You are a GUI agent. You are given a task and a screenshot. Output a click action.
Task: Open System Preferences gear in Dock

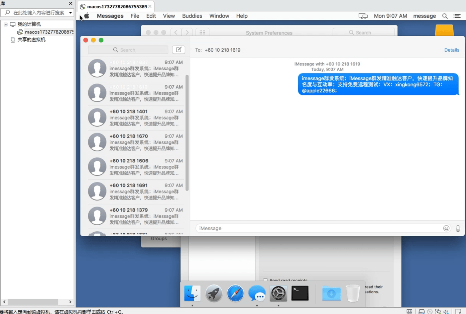278,293
